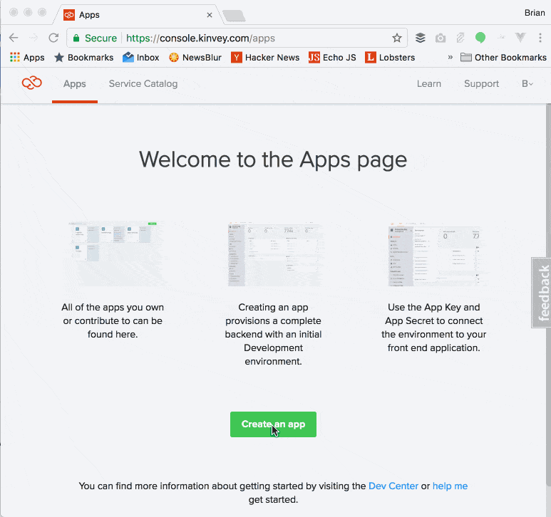The image size is (551, 517).
Task: Click the apps overview thumbnail image
Action: (x=114, y=254)
